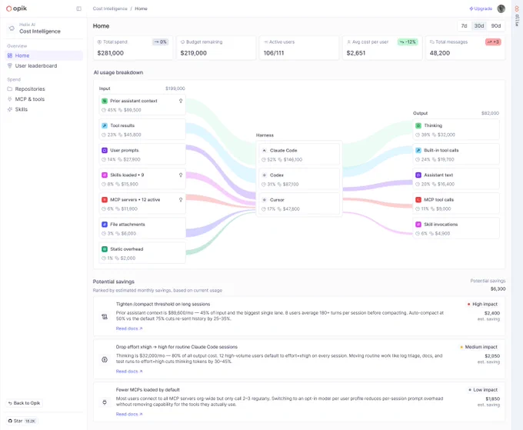The width and height of the screenshot is (523, 430).
Task: Click the compact threshold tip icon
Action: (x=105, y=317)
